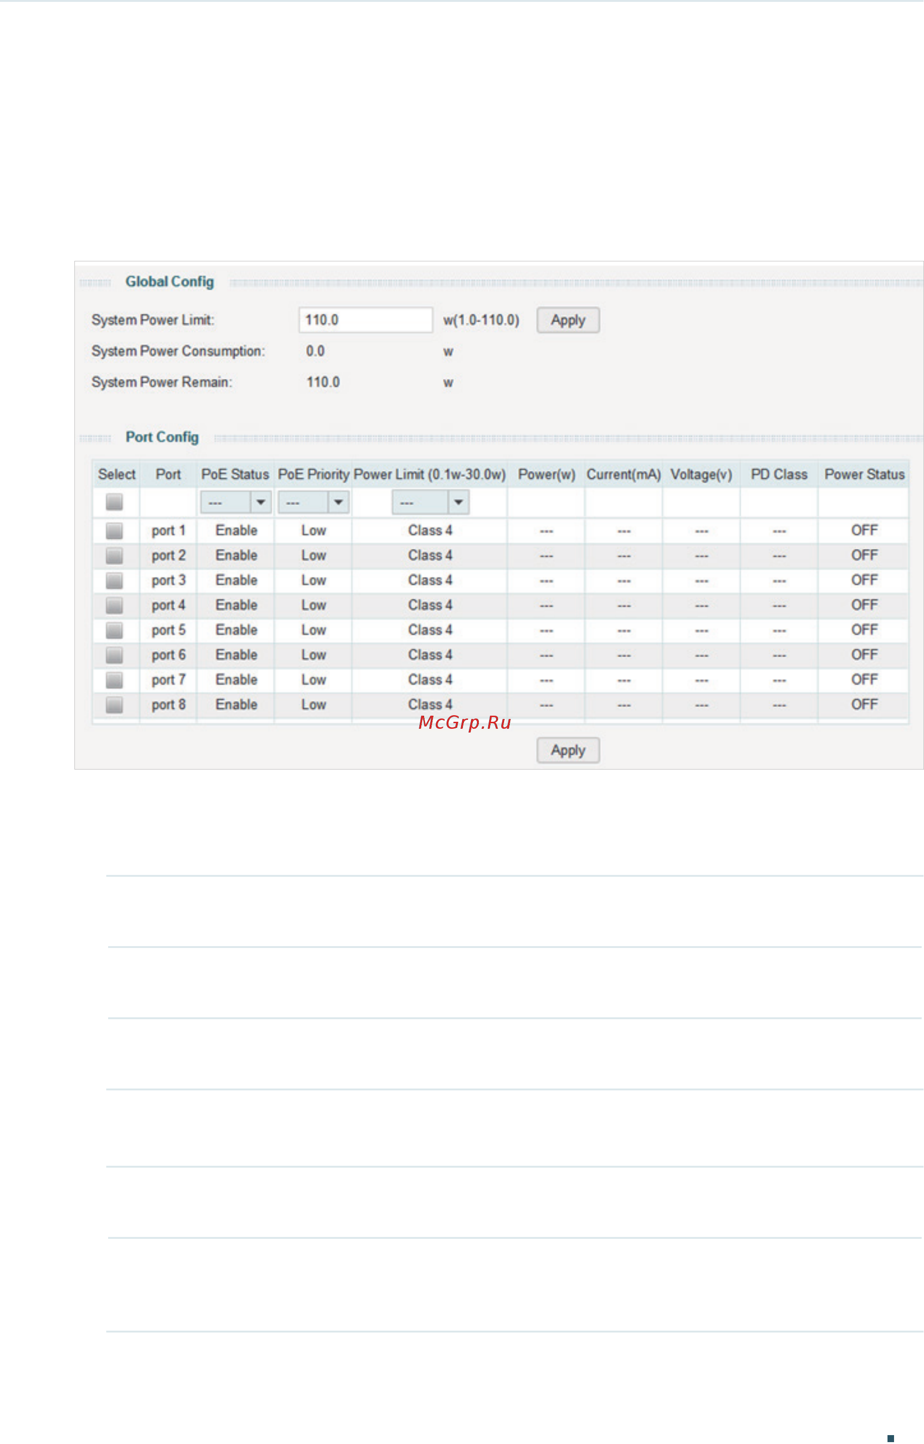Click the 'port 2' cell

coord(169,556)
